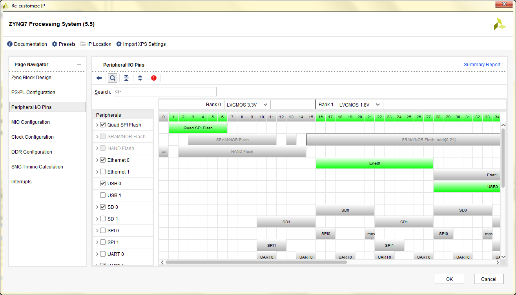The width and height of the screenshot is (516, 295).
Task: Open the Bank 0 voltage dropdown
Action: (247, 105)
